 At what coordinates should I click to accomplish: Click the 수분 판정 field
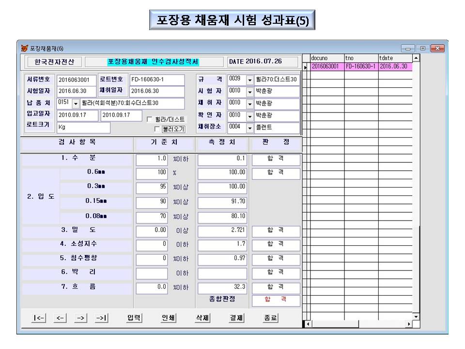pos(276,159)
